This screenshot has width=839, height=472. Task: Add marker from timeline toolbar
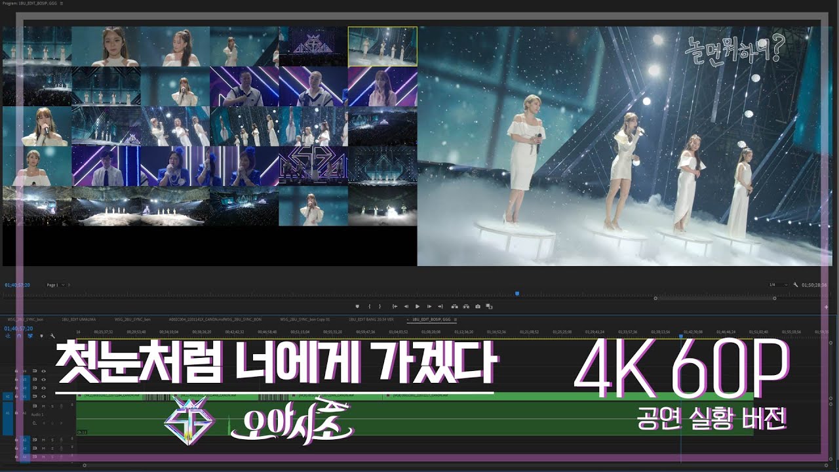point(41,336)
